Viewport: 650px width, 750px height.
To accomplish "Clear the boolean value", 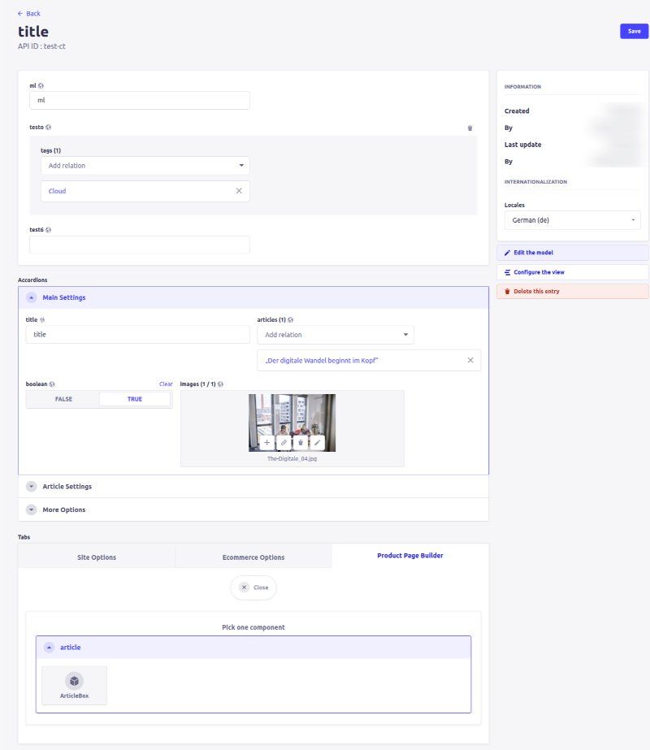I will point(166,384).
